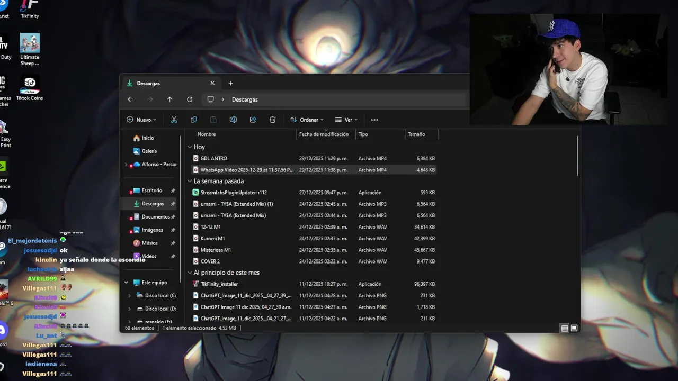Click the GDL ANTRO video file icon
This screenshot has width=678, height=381.
click(196, 158)
